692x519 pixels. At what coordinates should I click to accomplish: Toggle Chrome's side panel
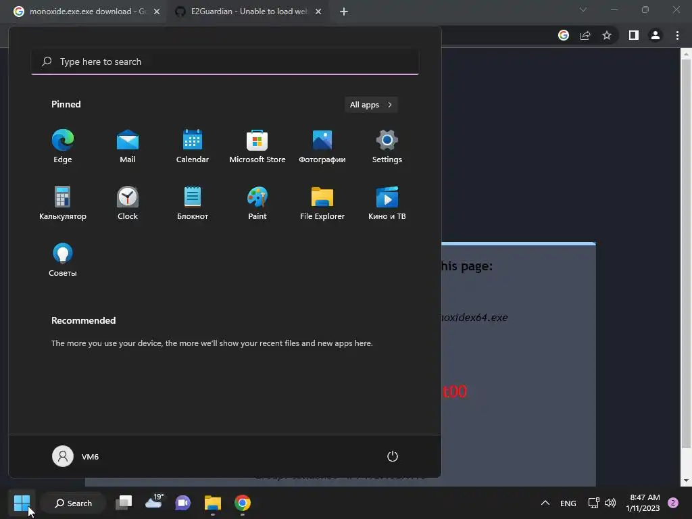click(634, 35)
